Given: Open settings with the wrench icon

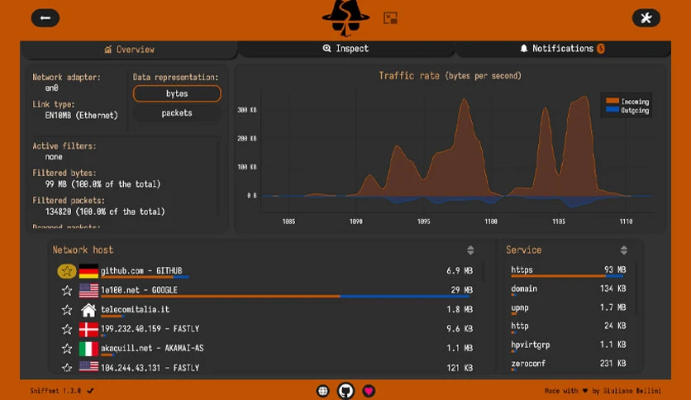Looking at the screenshot, I should click(646, 18).
